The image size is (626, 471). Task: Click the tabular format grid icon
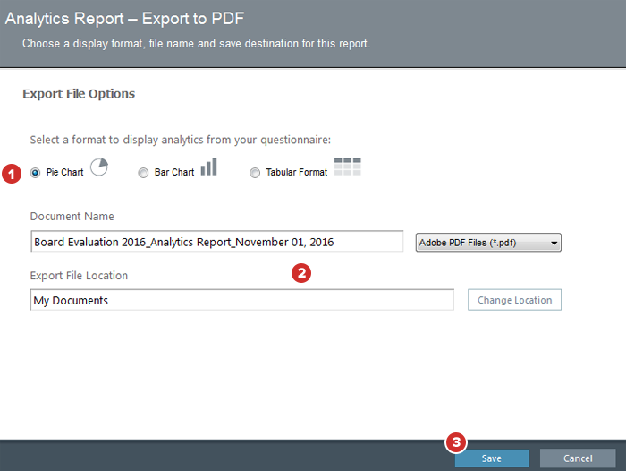[347, 167]
